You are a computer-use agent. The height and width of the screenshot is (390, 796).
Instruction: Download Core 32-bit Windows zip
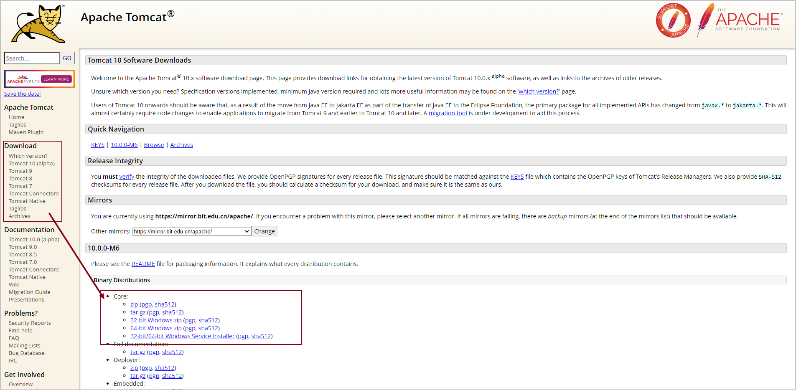[156, 320]
